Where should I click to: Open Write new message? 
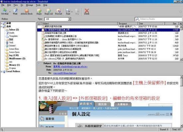15,12
